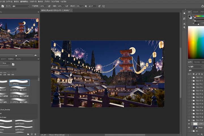Screen dimensions: 204x136
Task: Open the topmost collapsed panel icon in the dock
Action: coord(184,13)
